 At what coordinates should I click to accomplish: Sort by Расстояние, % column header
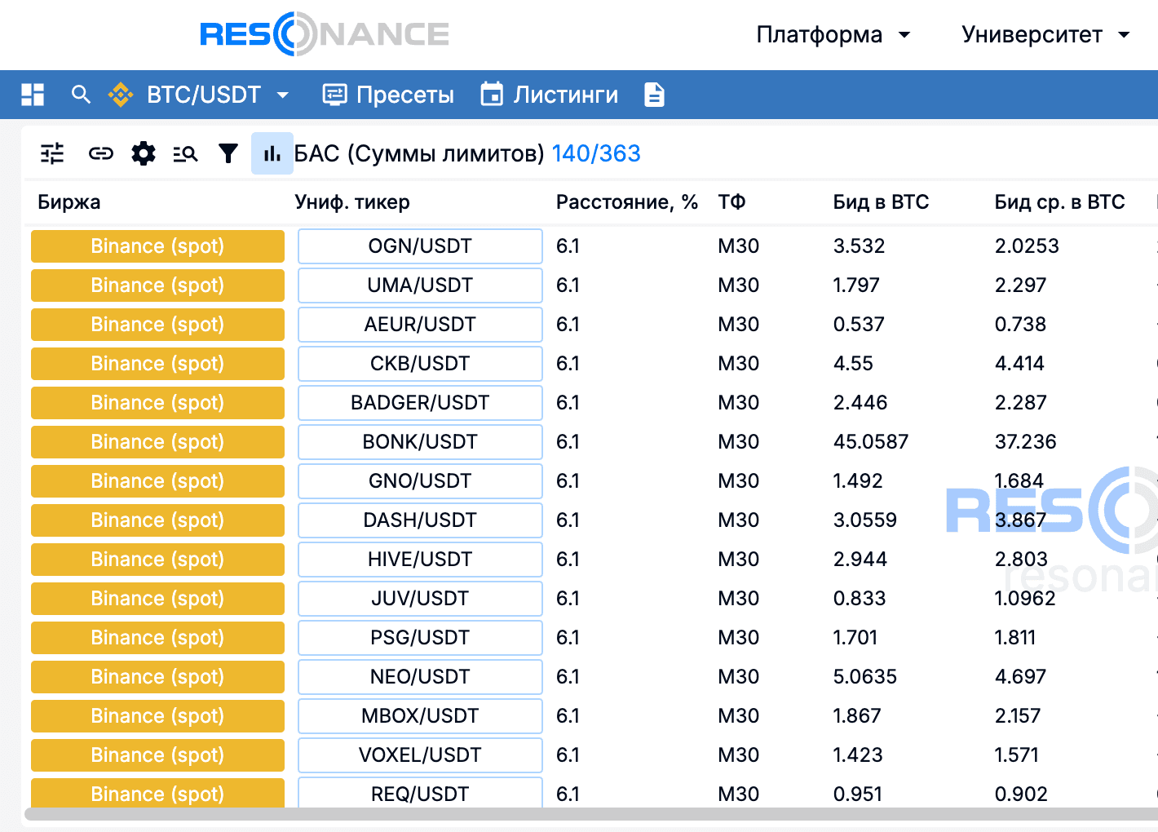(626, 202)
